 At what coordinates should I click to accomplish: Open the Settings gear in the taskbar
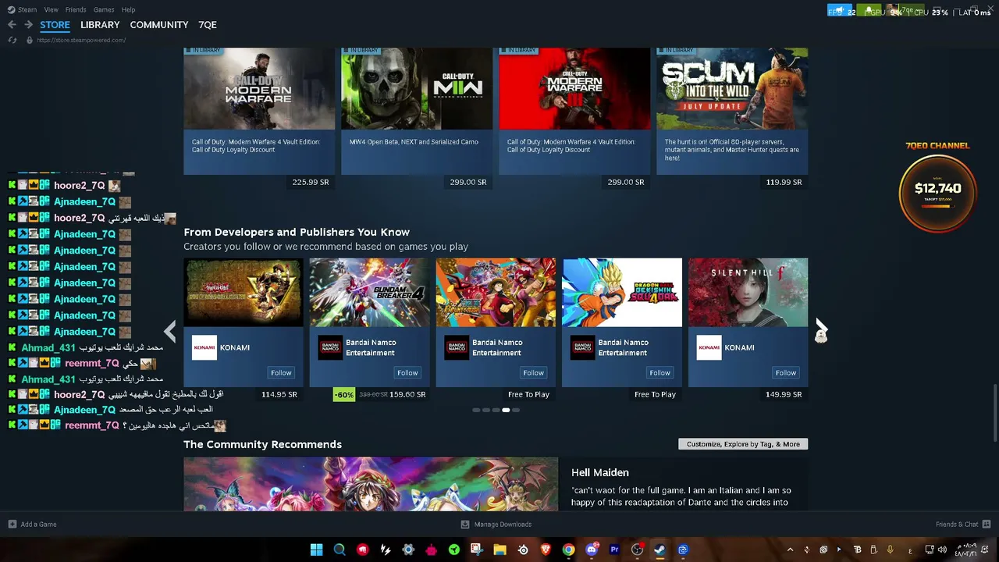point(408,550)
